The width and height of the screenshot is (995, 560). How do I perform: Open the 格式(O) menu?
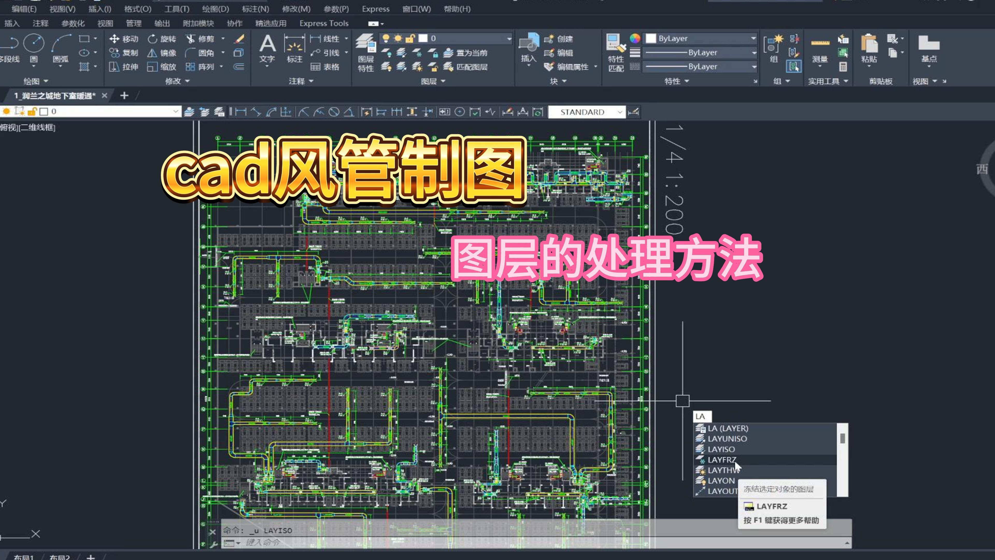[138, 9]
